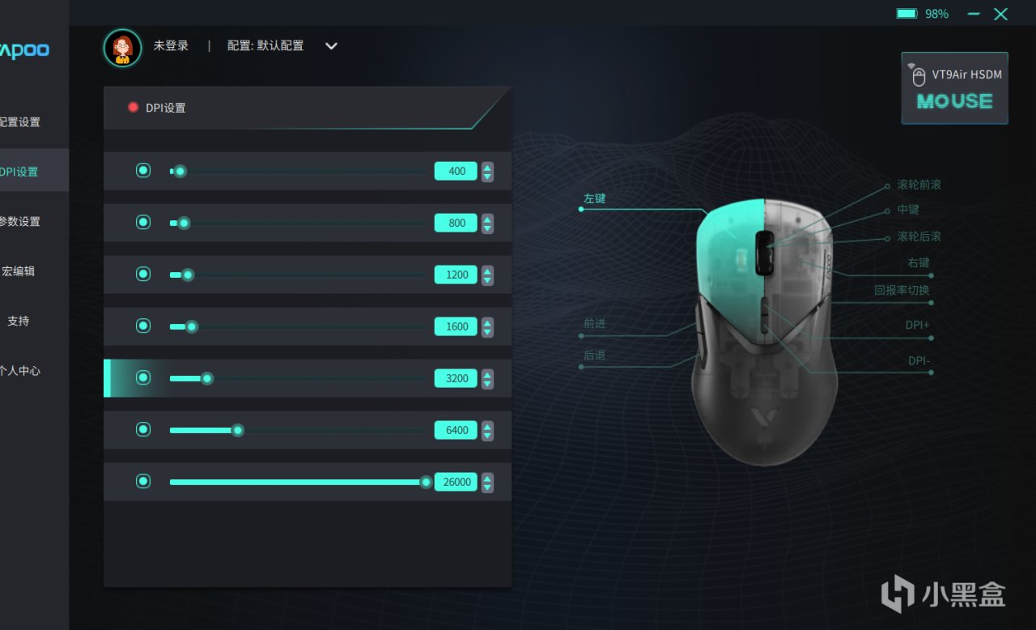The width and height of the screenshot is (1036, 630).
Task: Click the 1200 DPI value input field
Action: [456, 275]
